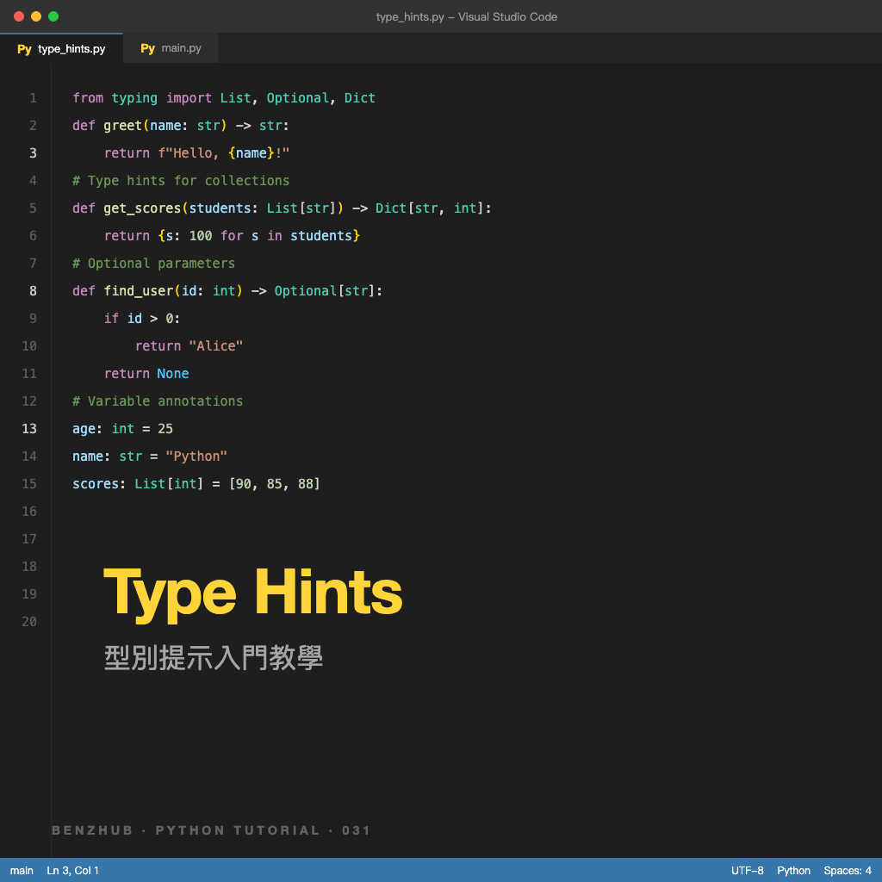Open the Spaces: 4 indentation setting
Screen dimensions: 882x882
(x=848, y=871)
